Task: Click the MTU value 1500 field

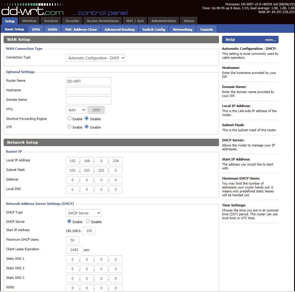Action: tap(96, 110)
